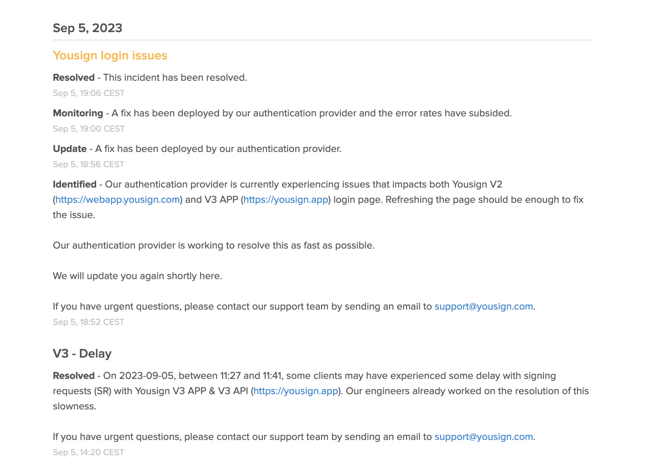Screen dimensions: 648x466
Task: Click the bold "Update" status label
Action: pos(69,149)
